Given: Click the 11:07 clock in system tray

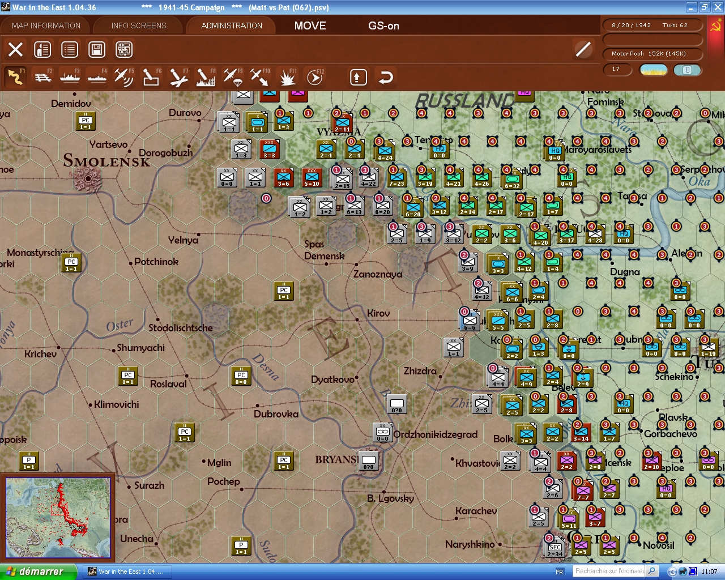Looking at the screenshot, I should (709, 572).
